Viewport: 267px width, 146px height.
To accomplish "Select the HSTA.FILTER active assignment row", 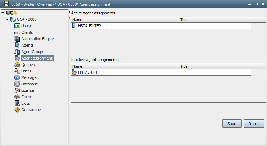I will tap(161, 26).
